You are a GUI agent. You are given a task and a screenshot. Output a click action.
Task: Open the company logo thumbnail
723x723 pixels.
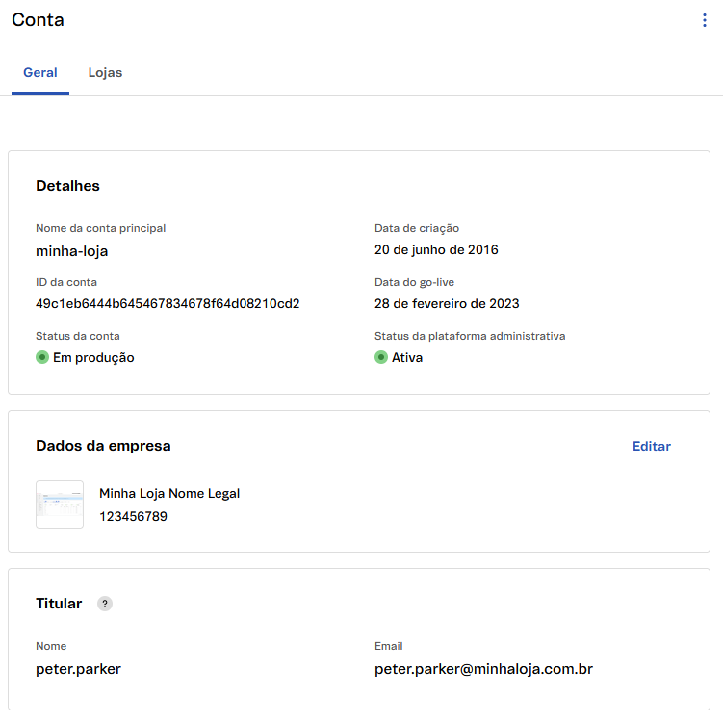tap(60, 504)
